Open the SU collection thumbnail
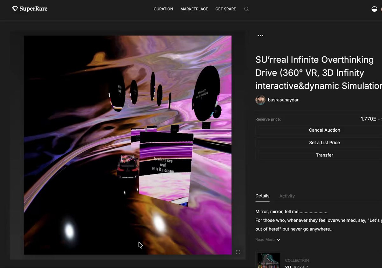The width and height of the screenshot is (382, 268). tap(269, 260)
